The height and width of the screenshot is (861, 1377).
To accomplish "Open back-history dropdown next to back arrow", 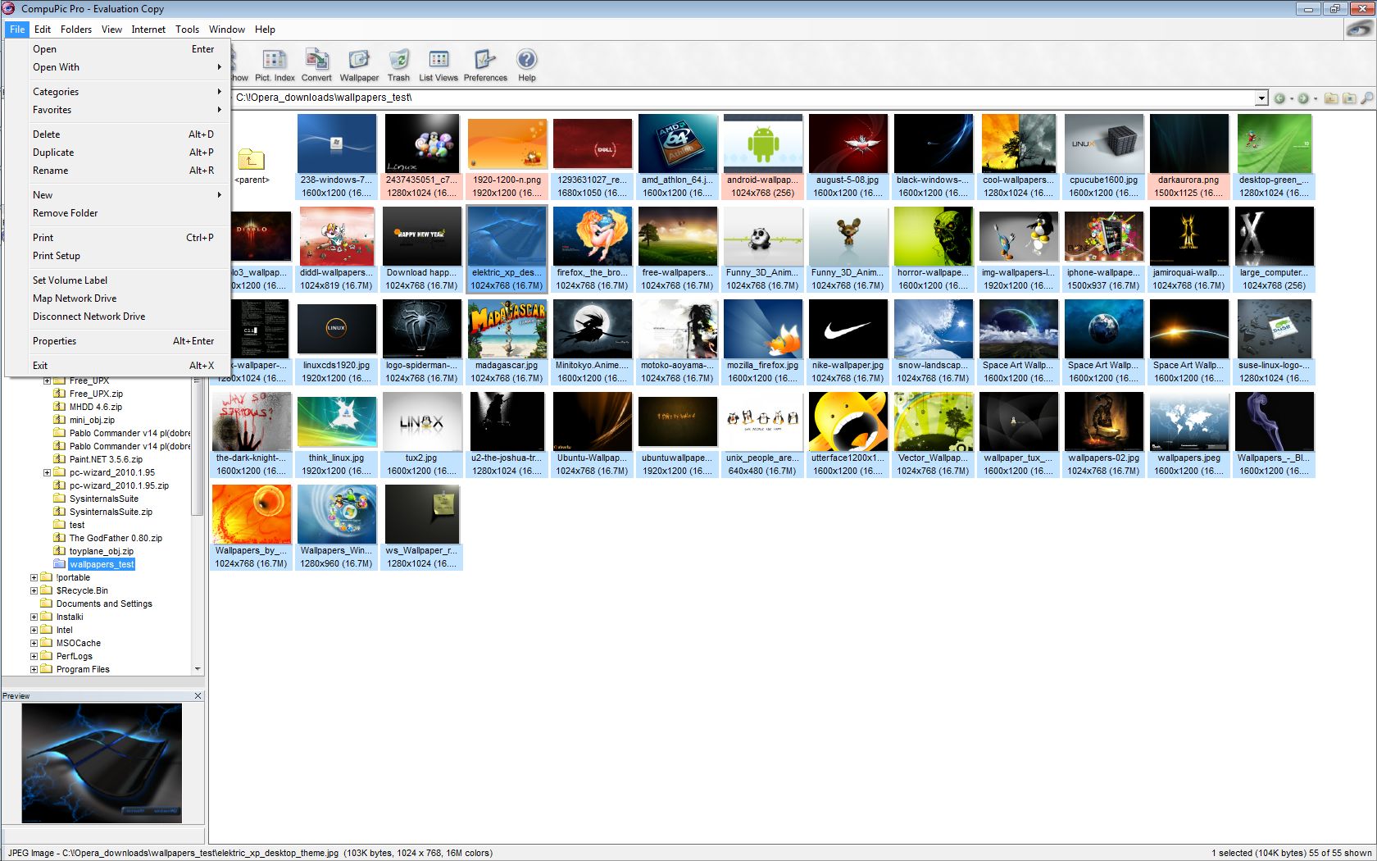I will pyautogui.click(x=1291, y=99).
